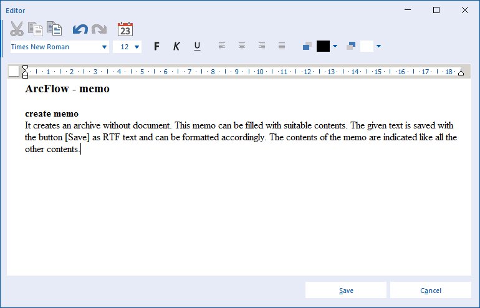Image resolution: width=480 pixels, height=308 pixels.
Task: Open the font size 12 dropdown
Action: (x=137, y=47)
